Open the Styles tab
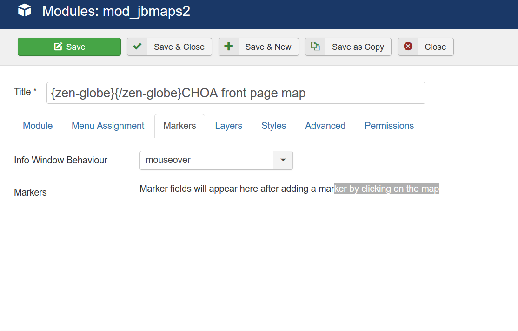The width and height of the screenshot is (518, 331). tap(274, 126)
